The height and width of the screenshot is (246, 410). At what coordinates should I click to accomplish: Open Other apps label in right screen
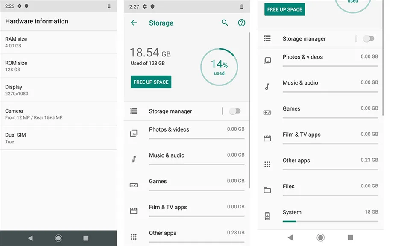click(296, 161)
